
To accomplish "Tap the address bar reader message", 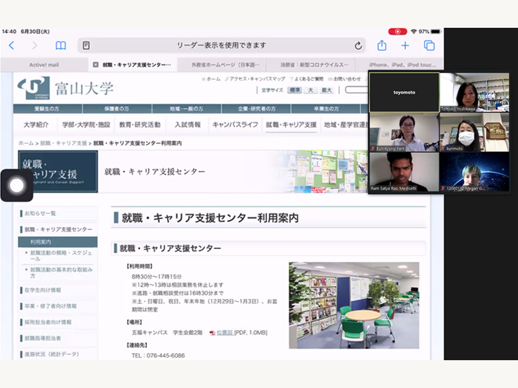I will pyautogui.click(x=221, y=45).
